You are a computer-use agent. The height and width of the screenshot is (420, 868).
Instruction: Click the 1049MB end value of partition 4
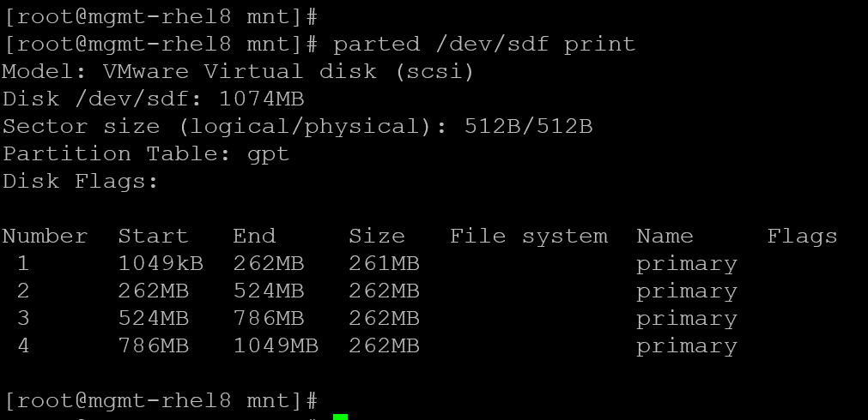point(276,346)
